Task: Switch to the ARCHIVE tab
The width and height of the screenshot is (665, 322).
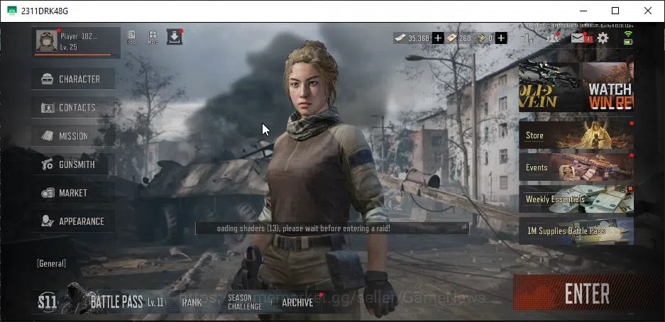Action: coord(297,303)
